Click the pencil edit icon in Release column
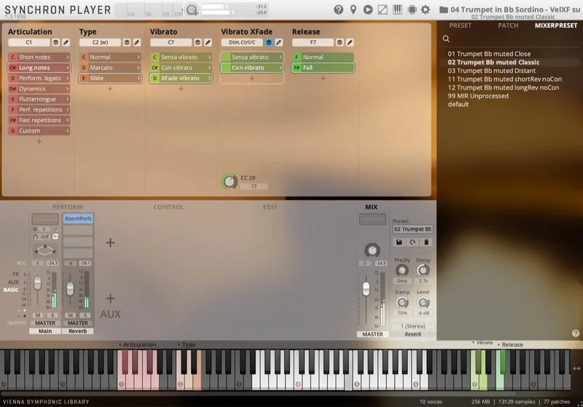The width and height of the screenshot is (583, 407). [x=350, y=42]
